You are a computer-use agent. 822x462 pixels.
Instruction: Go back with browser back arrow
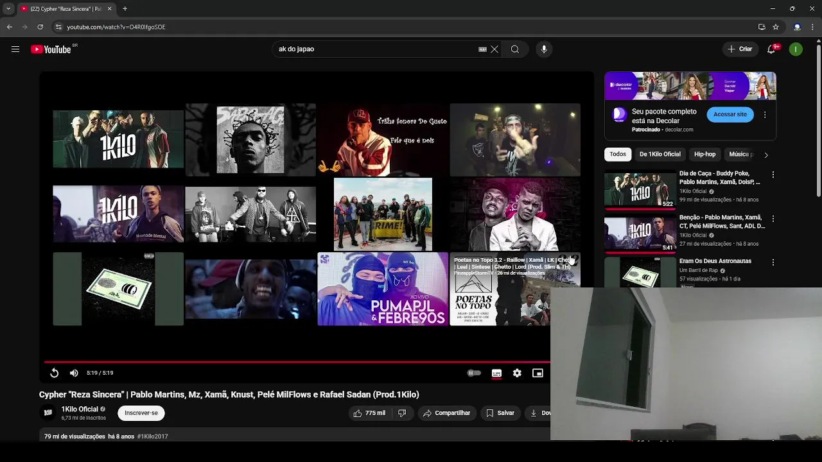click(x=9, y=27)
